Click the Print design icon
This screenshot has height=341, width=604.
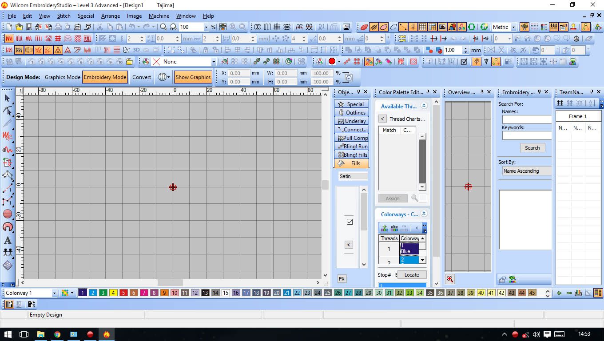(x=58, y=27)
